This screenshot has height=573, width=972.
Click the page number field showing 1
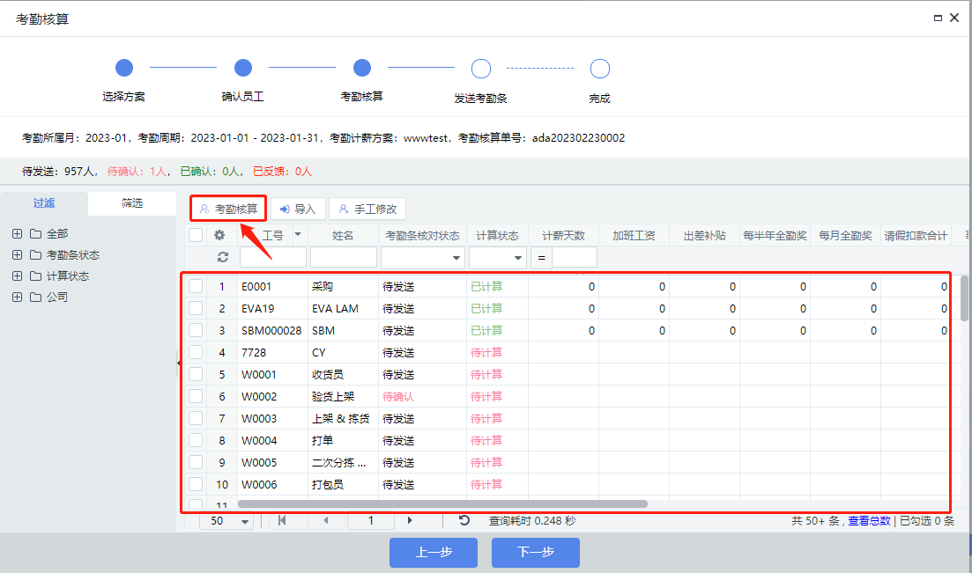coord(371,521)
